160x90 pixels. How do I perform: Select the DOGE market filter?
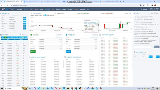click(x=11, y=37)
